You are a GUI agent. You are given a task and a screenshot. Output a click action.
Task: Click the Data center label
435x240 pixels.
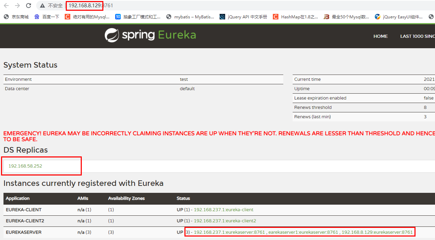[x=17, y=88]
